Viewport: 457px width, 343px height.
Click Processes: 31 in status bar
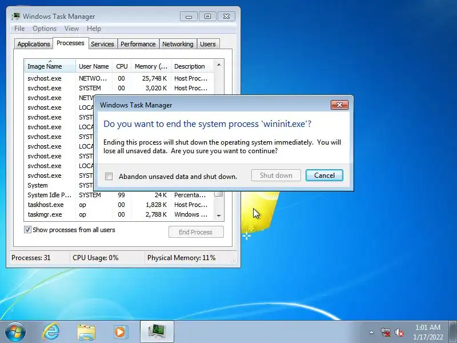pyautogui.click(x=31, y=258)
